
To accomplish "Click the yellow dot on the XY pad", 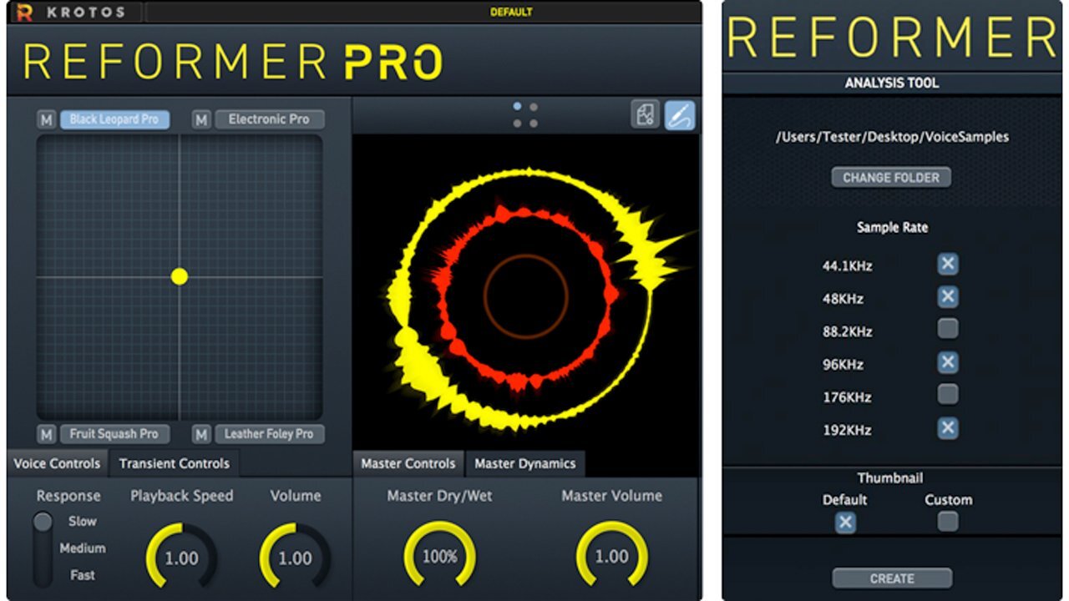I will pyautogui.click(x=180, y=276).
